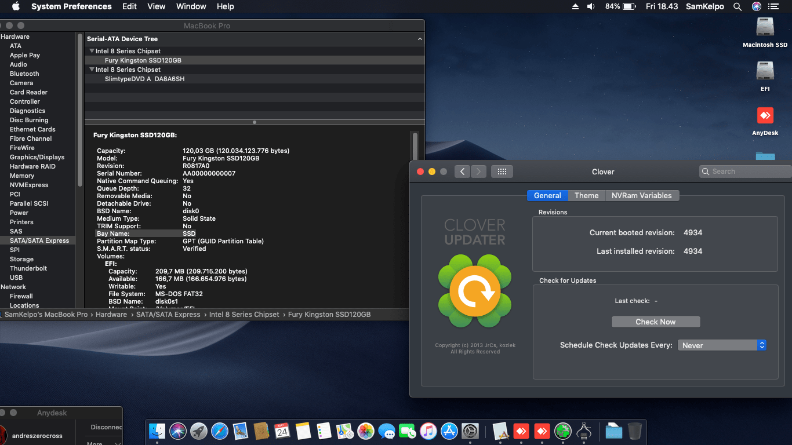Open AnyDesk shortcut on the desktop
Image resolution: width=792 pixels, height=445 pixels.
pos(765,121)
